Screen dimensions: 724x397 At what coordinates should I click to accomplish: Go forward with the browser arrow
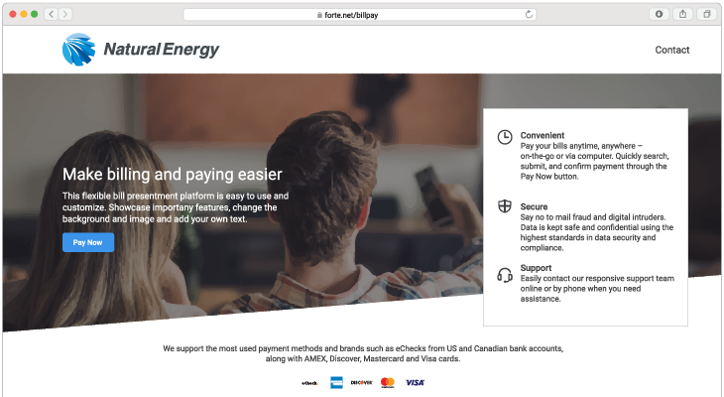65,14
